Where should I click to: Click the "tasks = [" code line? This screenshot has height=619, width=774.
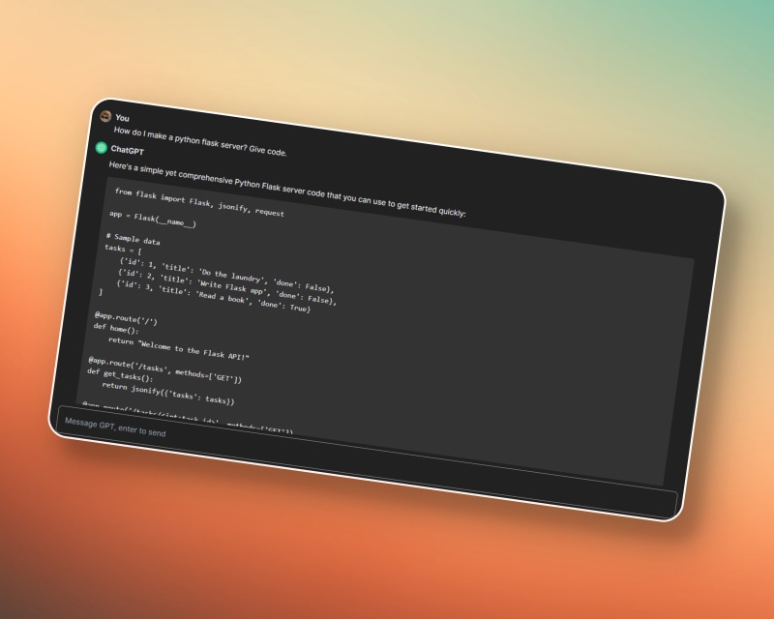(123, 250)
